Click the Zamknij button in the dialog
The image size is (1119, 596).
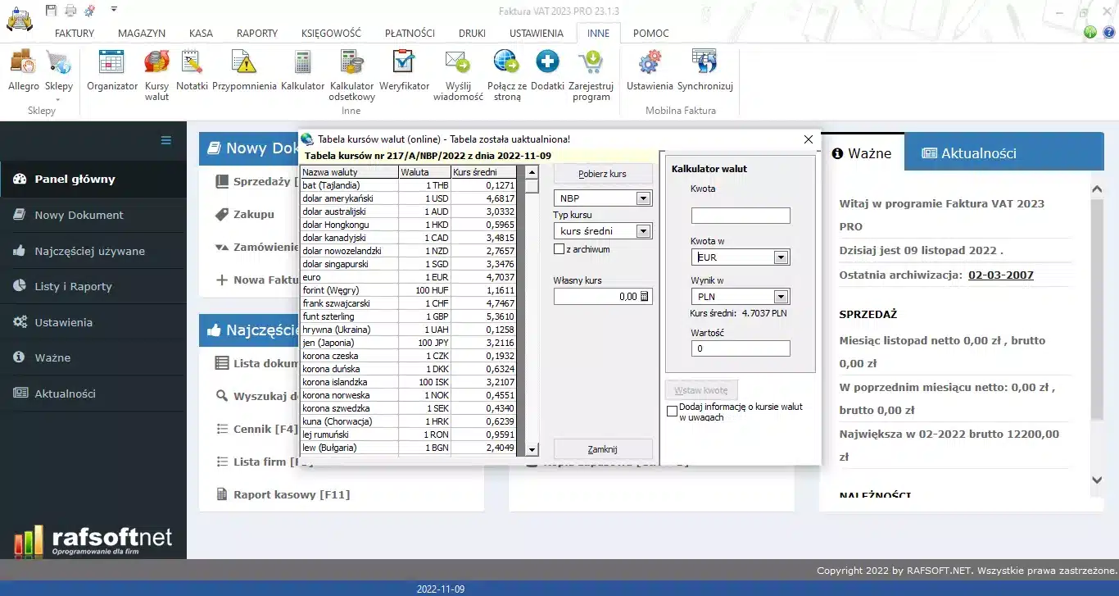602,449
